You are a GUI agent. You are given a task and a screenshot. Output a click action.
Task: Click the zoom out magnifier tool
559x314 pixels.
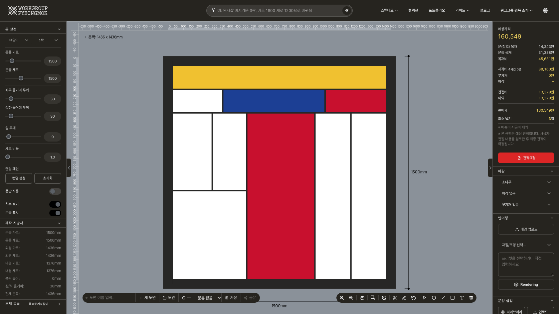351,298
